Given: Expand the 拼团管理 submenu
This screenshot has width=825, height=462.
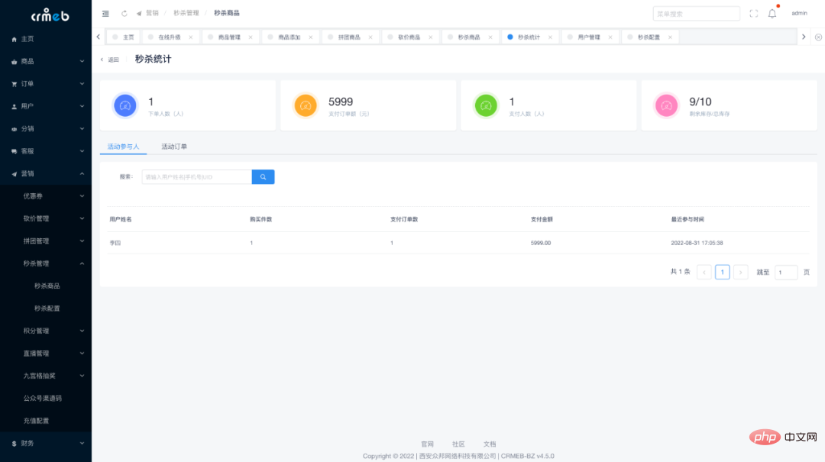Looking at the screenshot, I should tap(46, 241).
